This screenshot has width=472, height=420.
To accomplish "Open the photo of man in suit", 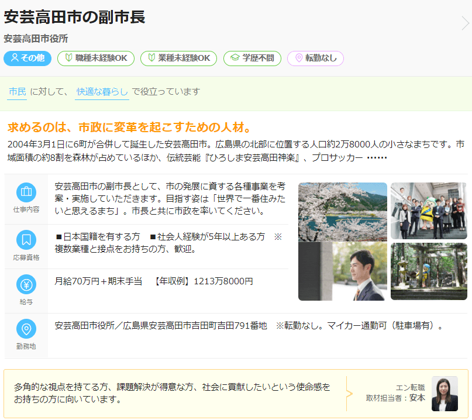I will [342, 271].
